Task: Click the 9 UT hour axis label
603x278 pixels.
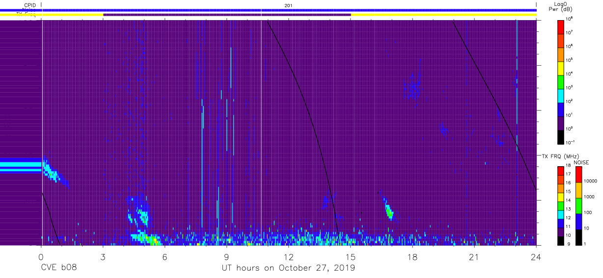Action: pos(227,256)
